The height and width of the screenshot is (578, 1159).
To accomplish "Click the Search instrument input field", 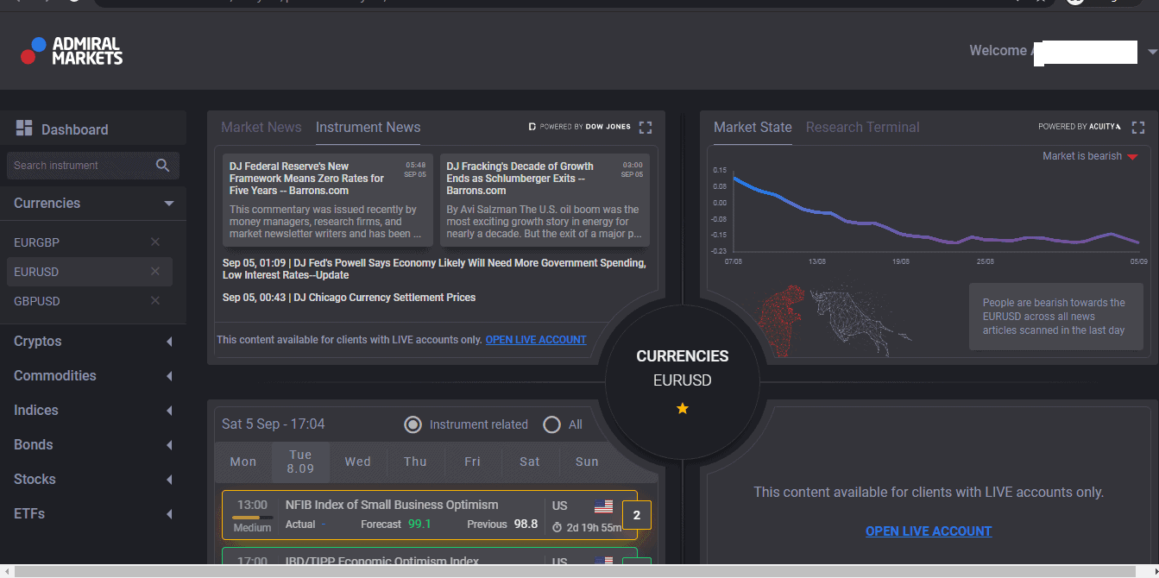I will pyautogui.click(x=82, y=165).
